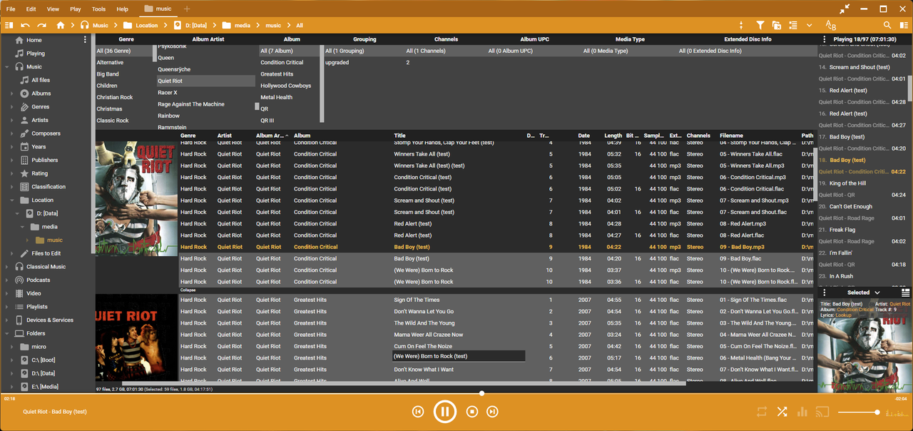Select Files to Edit tree item

pyautogui.click(x=46, y=253)
